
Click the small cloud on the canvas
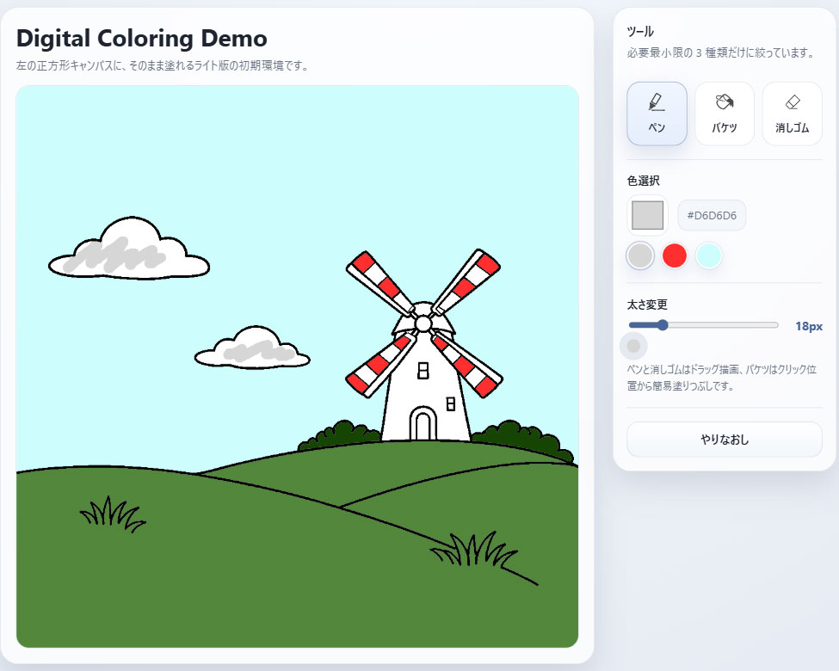252,348
